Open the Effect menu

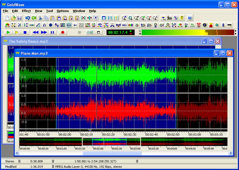coord(26,11)
